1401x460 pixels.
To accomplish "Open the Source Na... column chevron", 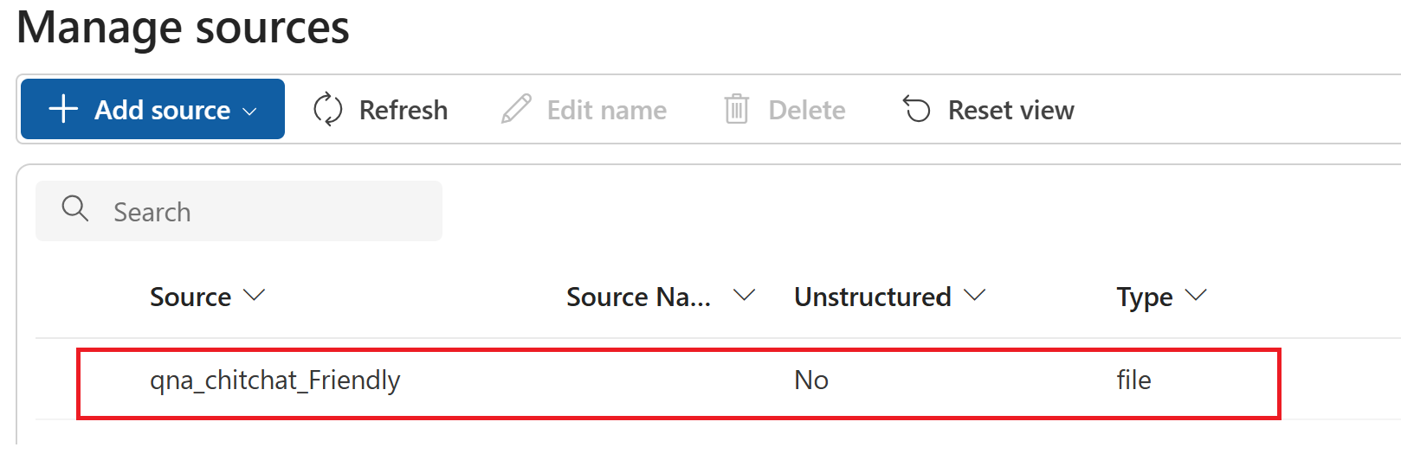I will (x=744, y=296).
